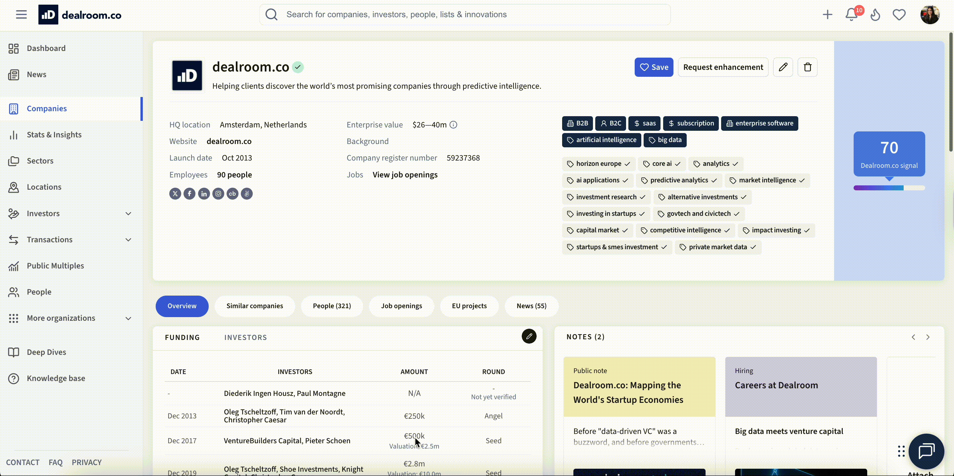Image resolution: width=954 pixels, height=476 pixels.
Task: Click the delete trash icon
Action: coord(807,67)
